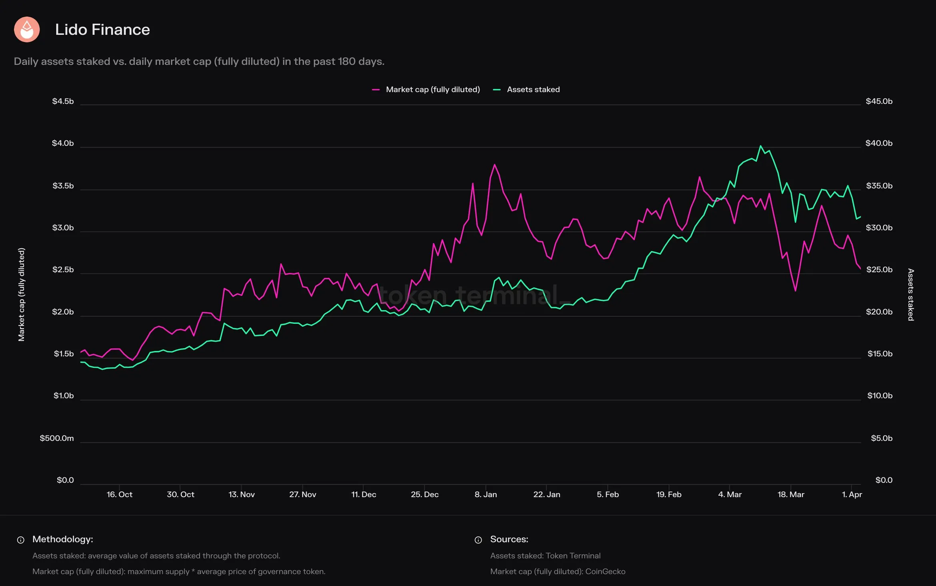Screen dimensions: 936x586
Task: Click the $5.0b right axis value
Action: tap(882, 438)
